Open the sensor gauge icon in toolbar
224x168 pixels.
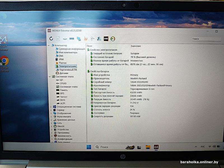point(113,39)
